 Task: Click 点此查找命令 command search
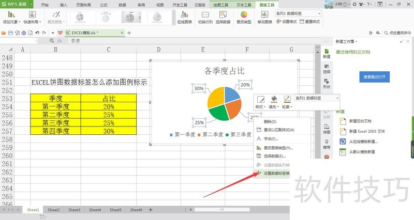[x=397, y=33]
